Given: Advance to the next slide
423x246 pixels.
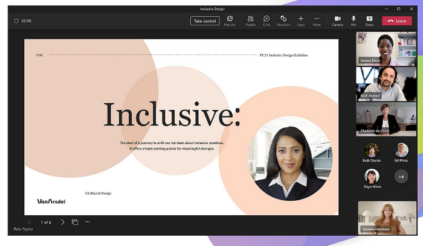Looking at the screenshot, I should 63,222.
